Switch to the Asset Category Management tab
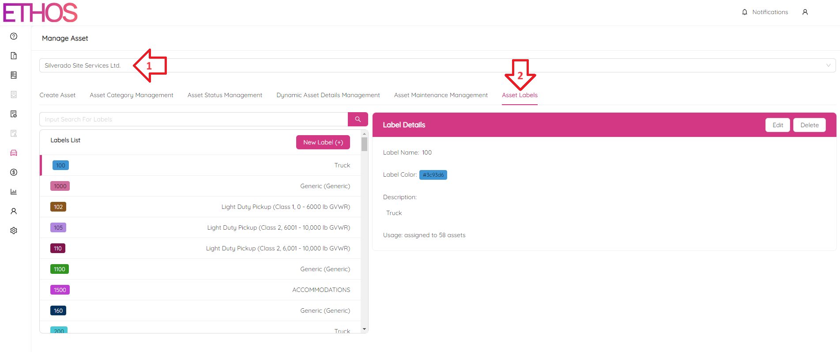This screenshot has height=352, width=840. coord(131,95)
